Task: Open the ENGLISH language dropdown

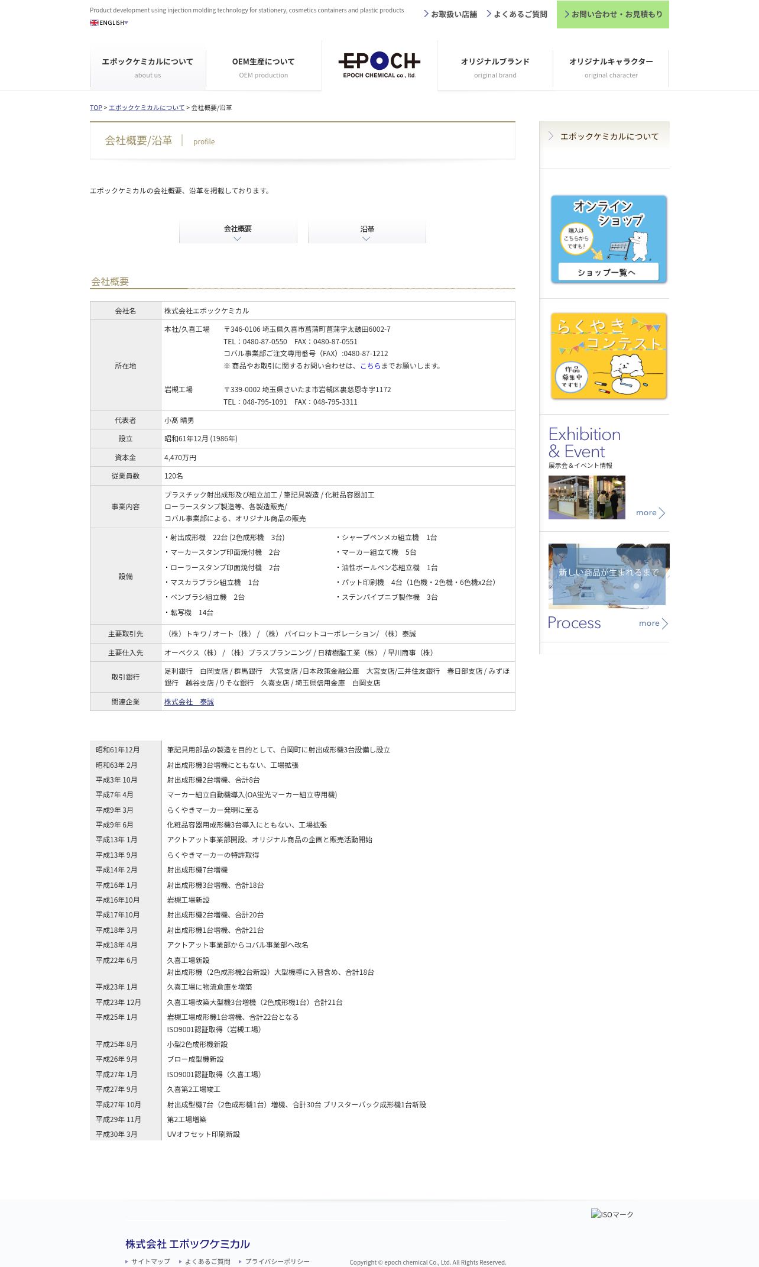Action: 109,22
